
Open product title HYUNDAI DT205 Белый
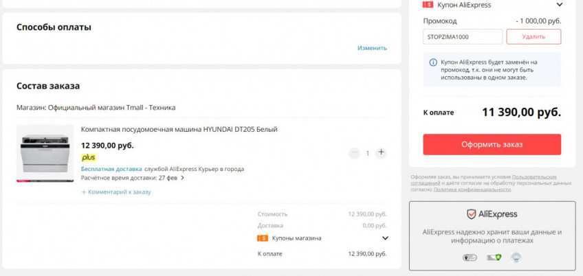(179, 129)
